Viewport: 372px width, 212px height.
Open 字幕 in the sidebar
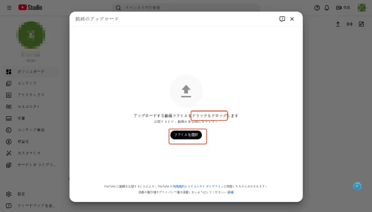(31, 118)
